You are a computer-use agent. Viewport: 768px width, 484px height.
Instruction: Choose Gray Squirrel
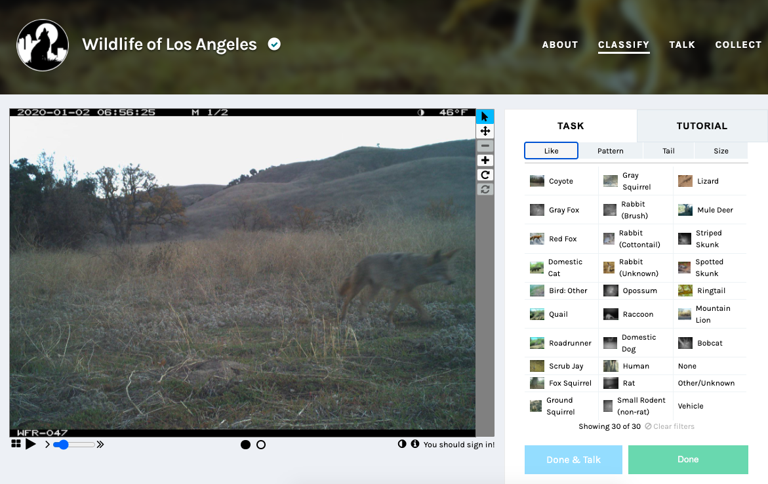[x=636, y=181]
